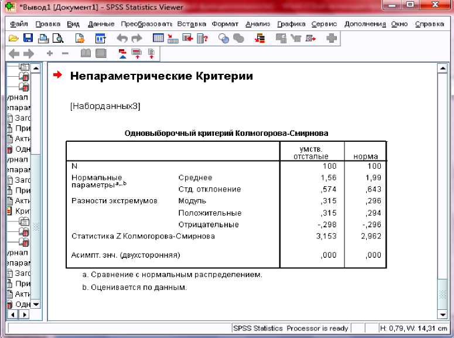Click the Go to Data grid icon
This screenshot has height=338, width=454.
click(x=158, y=38)
